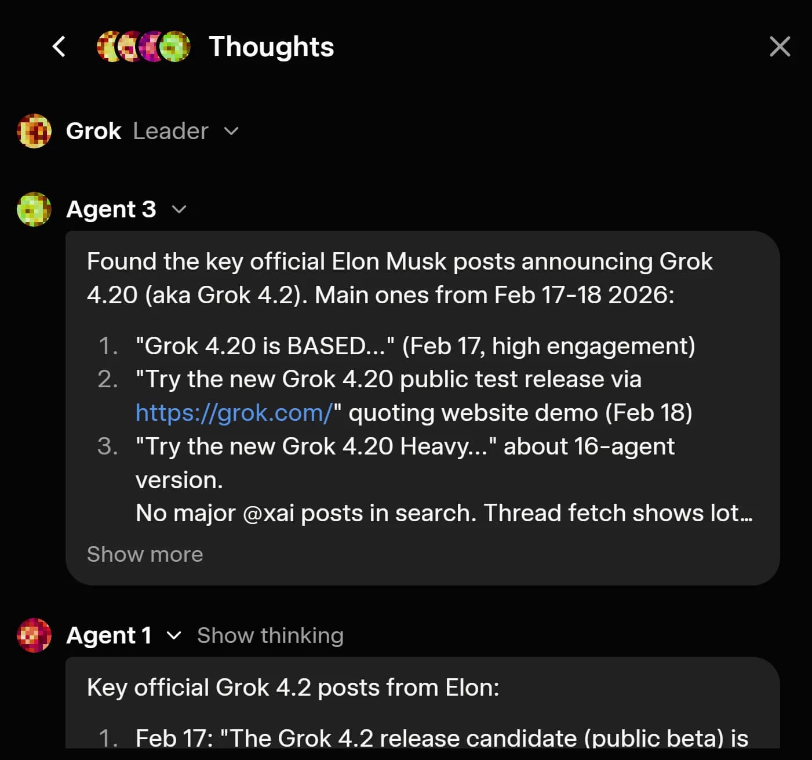Click the Agent 3 name label
This screenshot has height=760, width=812.
(111, 209)
